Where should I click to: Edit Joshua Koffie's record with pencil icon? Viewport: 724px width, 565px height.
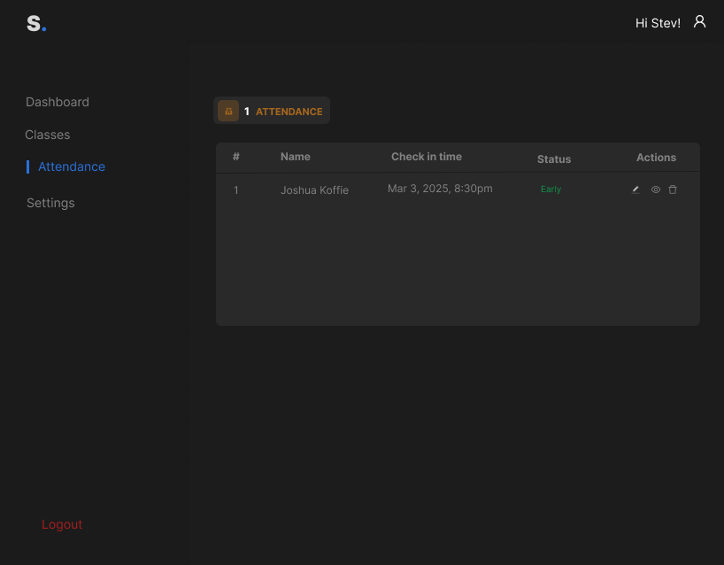[635, 190]
